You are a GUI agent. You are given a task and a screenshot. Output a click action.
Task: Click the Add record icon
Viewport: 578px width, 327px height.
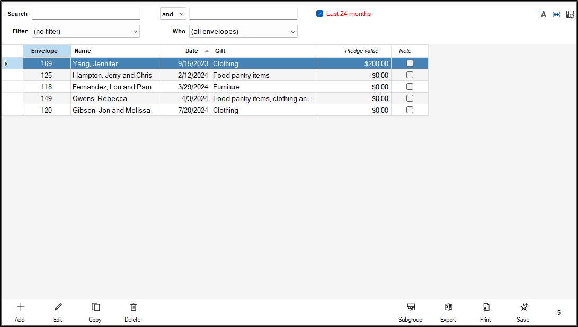(x=21, y=307)
